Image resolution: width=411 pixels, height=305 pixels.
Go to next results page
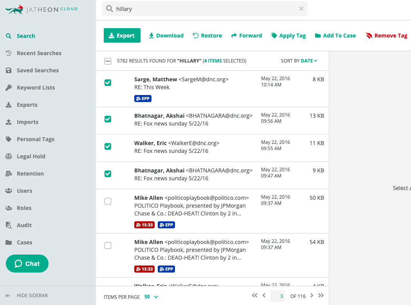312,296
